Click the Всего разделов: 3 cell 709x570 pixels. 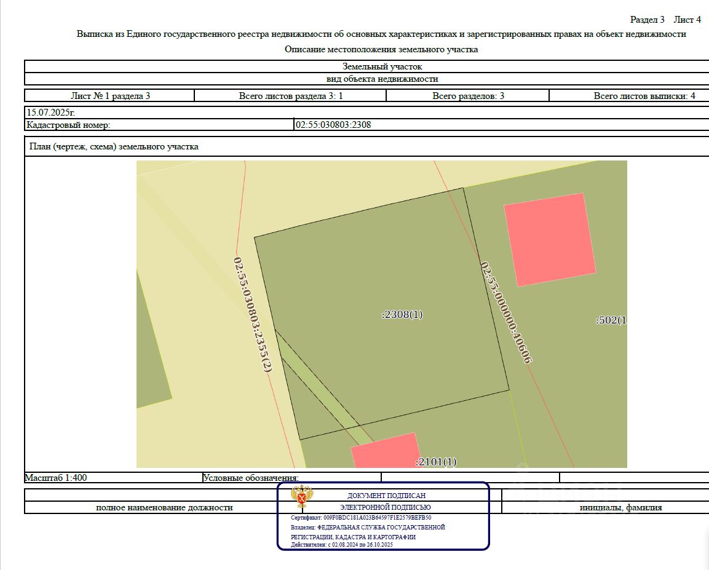pos(468,96)
